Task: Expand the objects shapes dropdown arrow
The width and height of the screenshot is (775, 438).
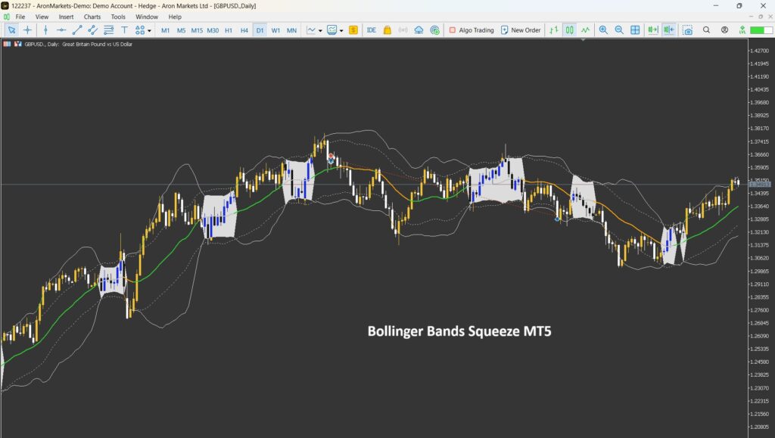Action: 149,31
